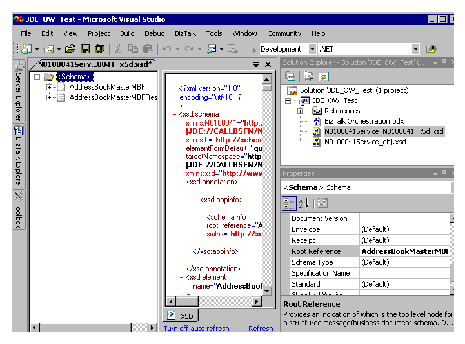
Task: Open Undo history dropdown arrow
Action: click(177, 49)
